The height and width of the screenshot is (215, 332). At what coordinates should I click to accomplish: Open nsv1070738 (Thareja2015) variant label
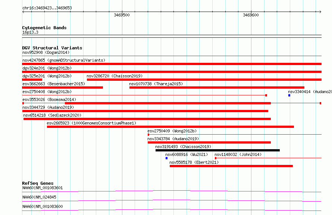tap(156, 84)
